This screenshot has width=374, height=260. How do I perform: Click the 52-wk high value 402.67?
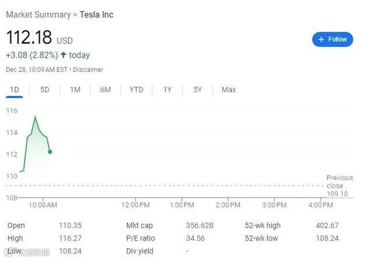coord(326,226)
